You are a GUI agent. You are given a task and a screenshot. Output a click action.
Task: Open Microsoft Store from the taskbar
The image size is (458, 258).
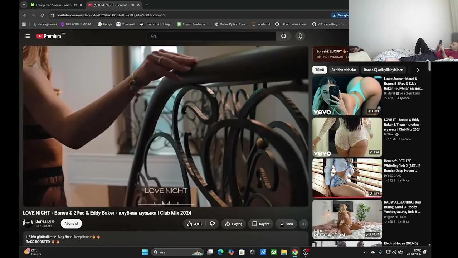tap(242, 252)
